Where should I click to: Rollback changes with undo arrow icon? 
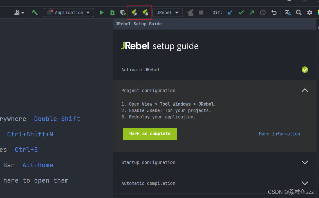(x=274, y=13)
